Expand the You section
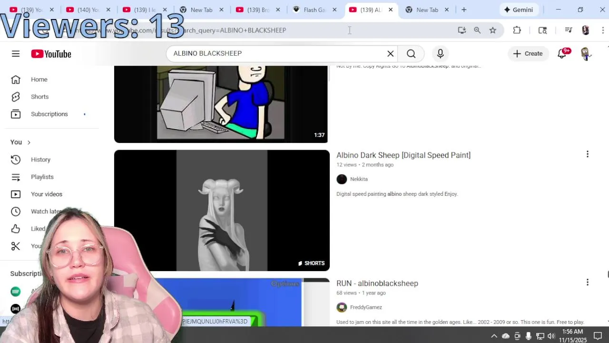This screenshot has width=609, height=343. pos(20,142)
